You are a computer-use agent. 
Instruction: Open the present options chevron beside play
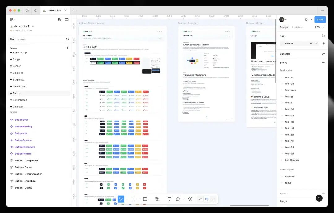pos(312,19)
